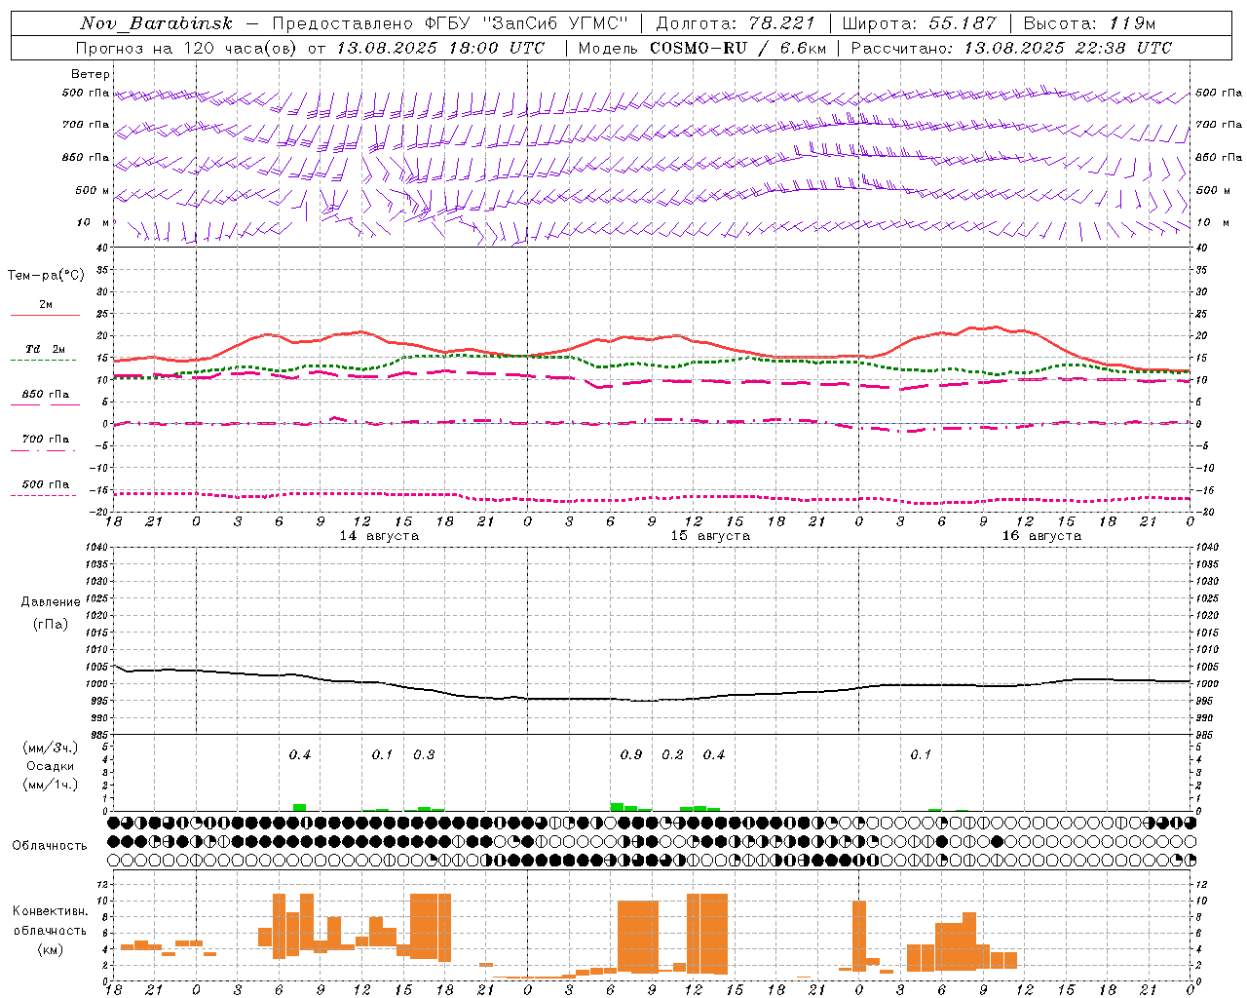Click the 0.2 precipitation amount
The image size is (1247, 998).
pos(672,755)
